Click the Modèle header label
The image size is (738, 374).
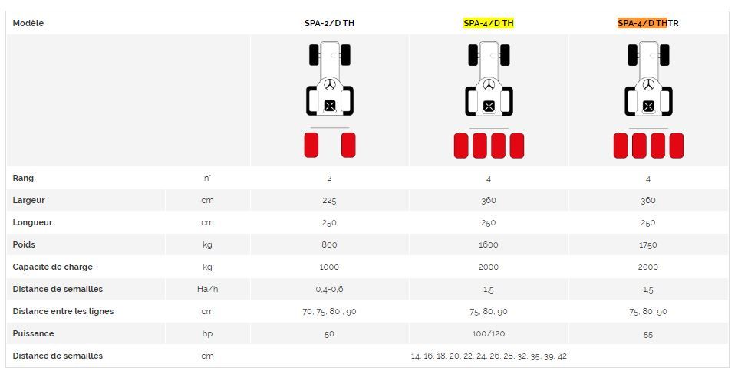[x=28, y=23]
